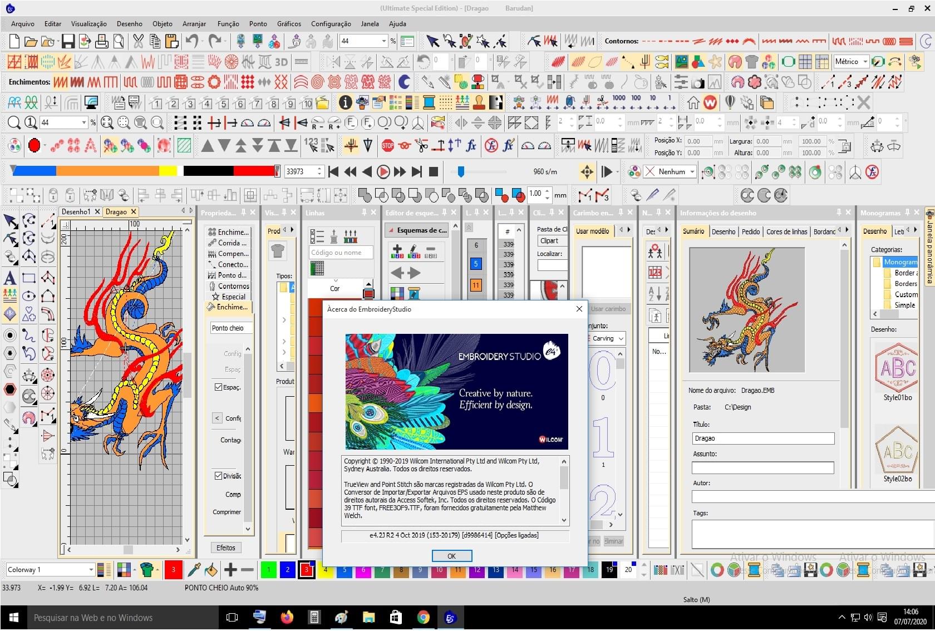This screenshot has height=631, width=935.
Task: Click the Undo arrow icon
Action: 192,41
